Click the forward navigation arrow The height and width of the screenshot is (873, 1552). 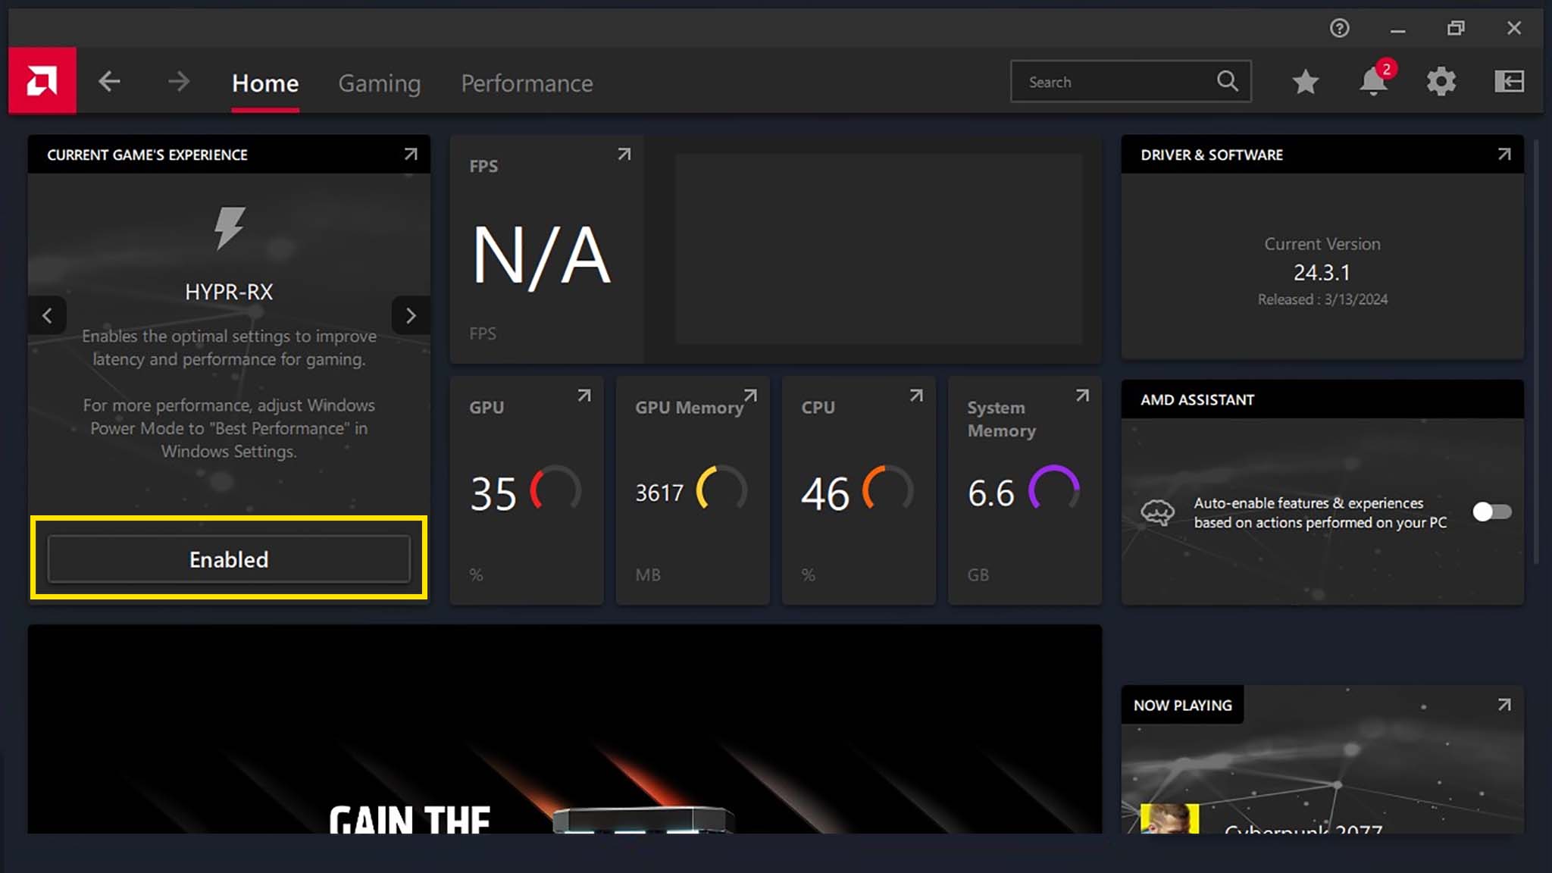(179, 81)
